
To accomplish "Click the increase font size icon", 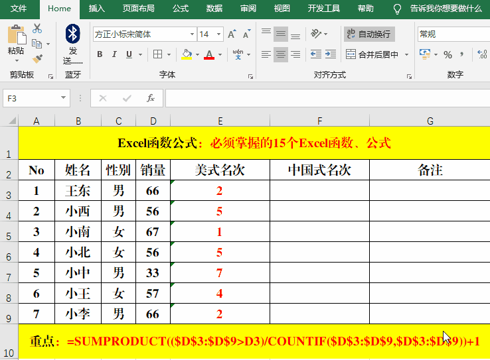I will [232, 34].
